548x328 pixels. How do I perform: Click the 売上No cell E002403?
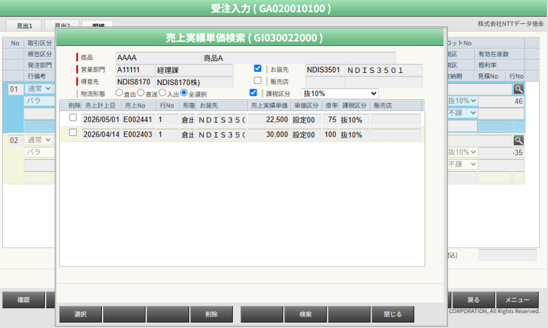[139, 134]
